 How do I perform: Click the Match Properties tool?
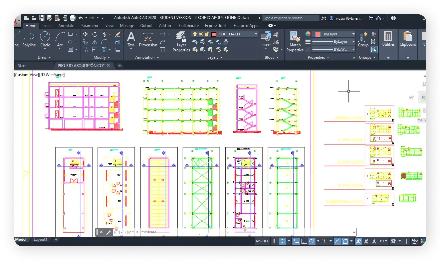point(295,41)
